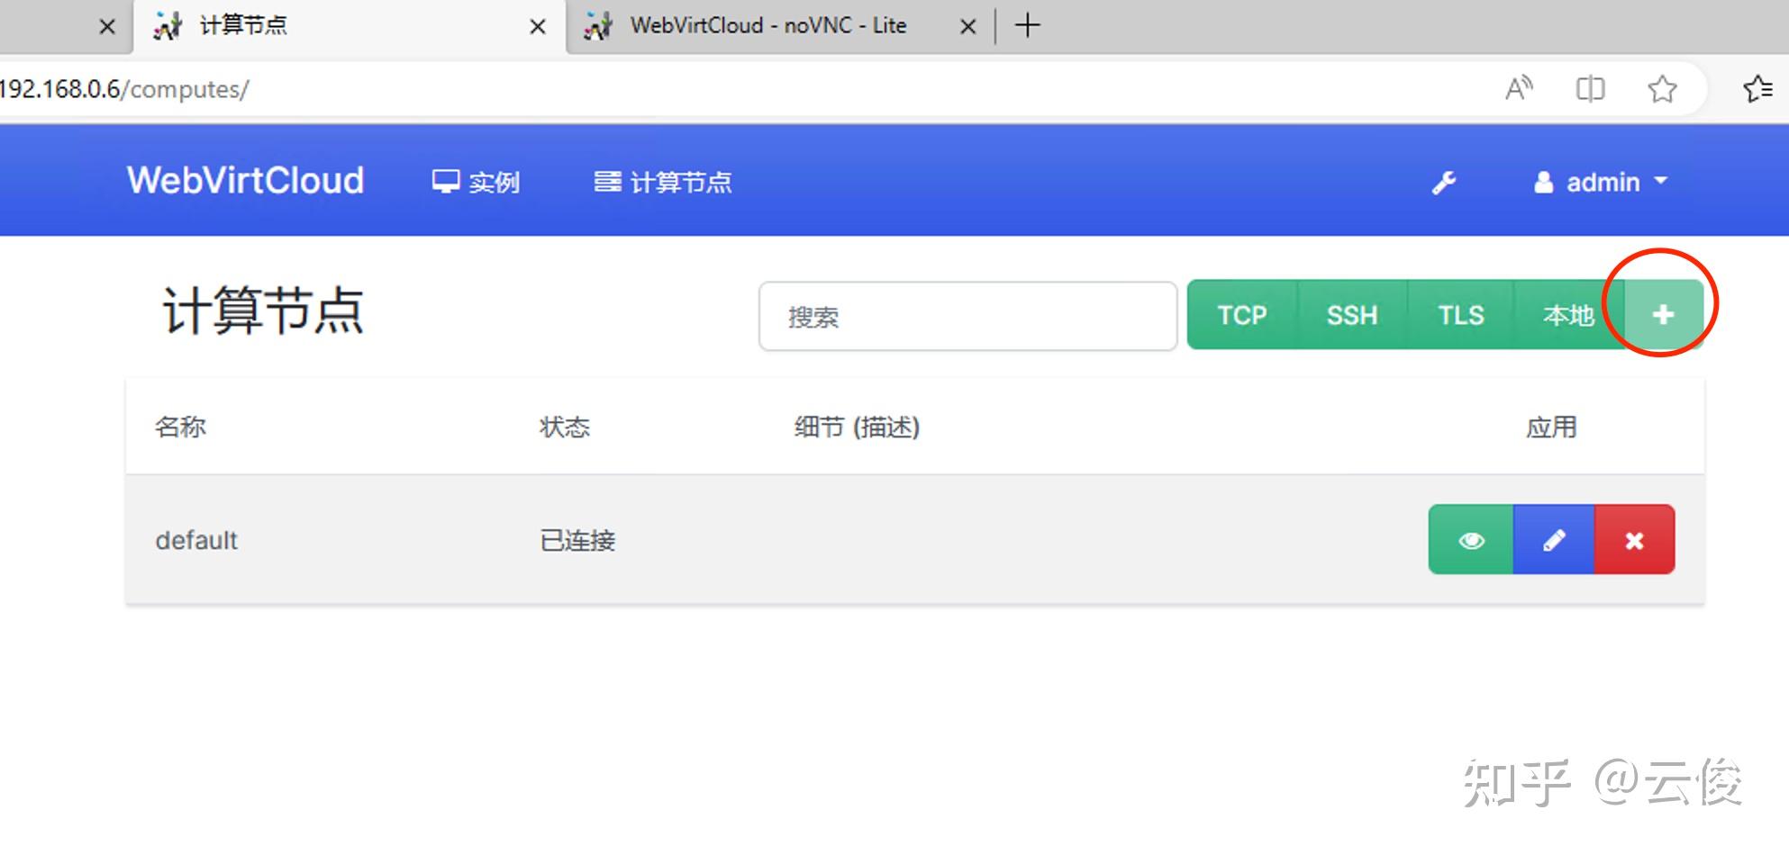Image resolution: width=1789 pixels, height=855 pixels.
Task: Add this page to favorites star
Action: 1662,88
